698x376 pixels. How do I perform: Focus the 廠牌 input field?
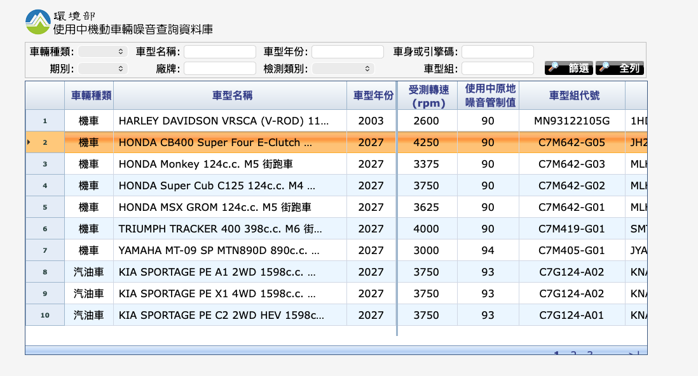point(220,69)
